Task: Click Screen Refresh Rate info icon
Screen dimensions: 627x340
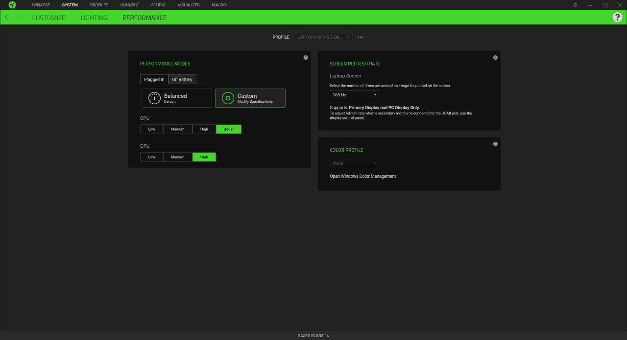Action: tap(495, 58)
